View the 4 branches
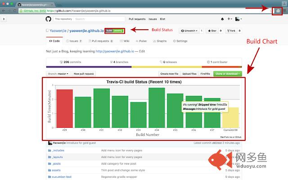Viewport: 288px width, 180px height. (x=119, y=62)
